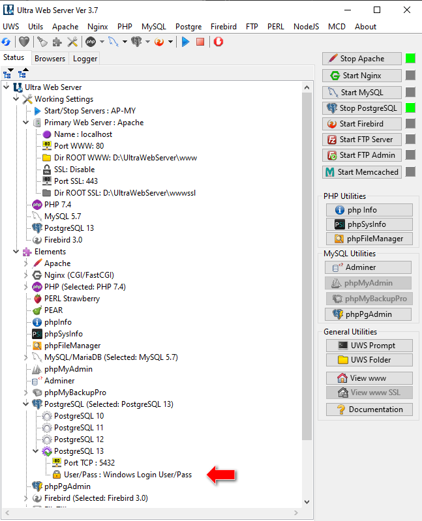This screenshot has height=521, width=422.
Task: Open the Utils menu
Action: coord(36,27)
